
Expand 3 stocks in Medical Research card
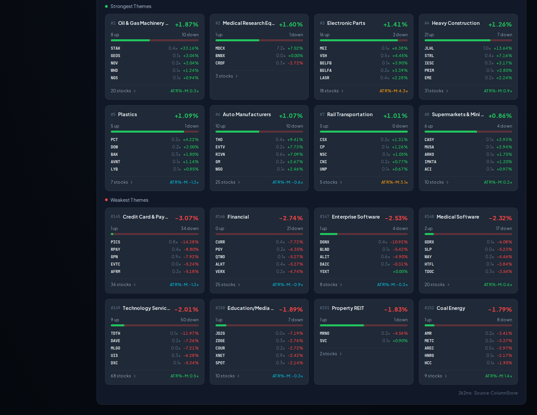227,76
